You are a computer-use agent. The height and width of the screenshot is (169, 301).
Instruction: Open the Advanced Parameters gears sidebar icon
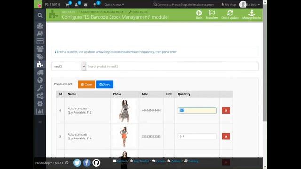tap(40, 96)
